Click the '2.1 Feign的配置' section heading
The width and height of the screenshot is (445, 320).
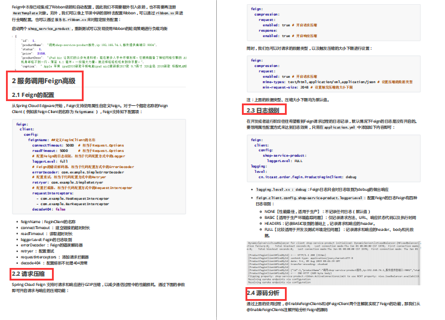click(33, 95)
